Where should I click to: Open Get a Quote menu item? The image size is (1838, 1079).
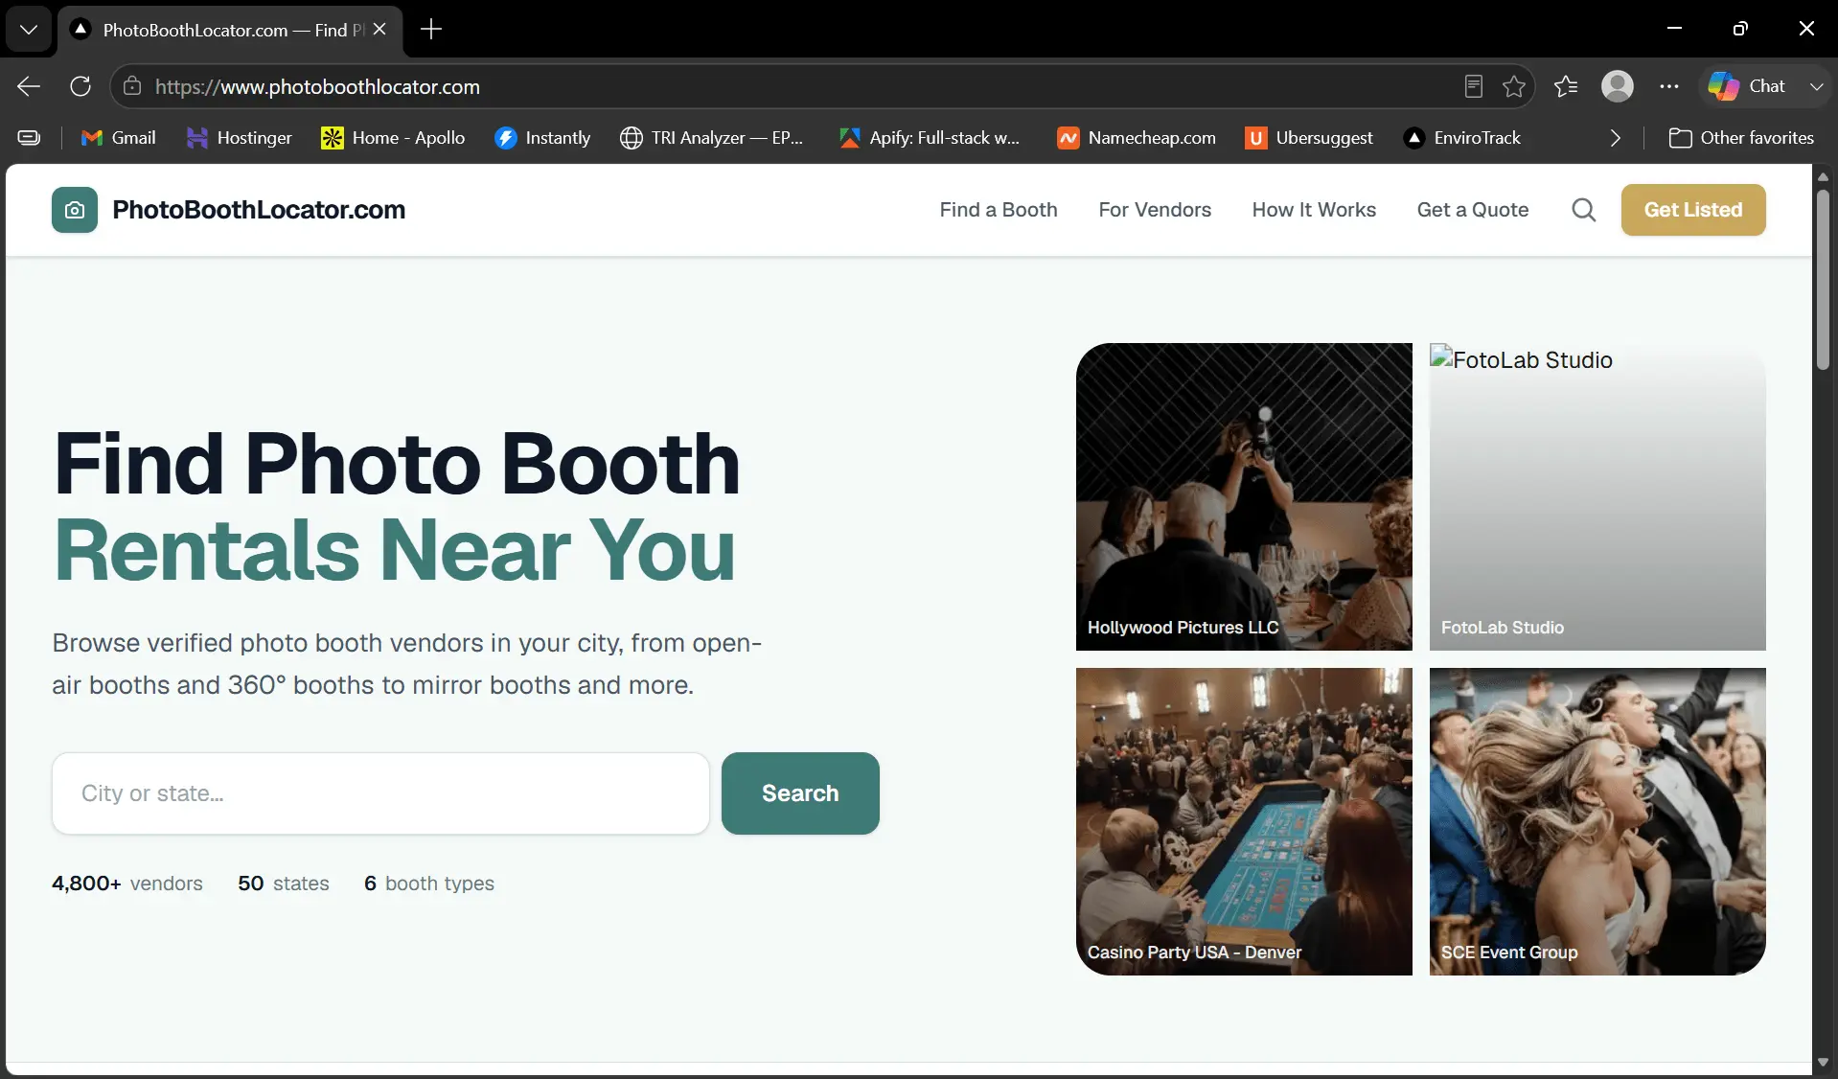pyautogui.click(x=1473, y=210)
